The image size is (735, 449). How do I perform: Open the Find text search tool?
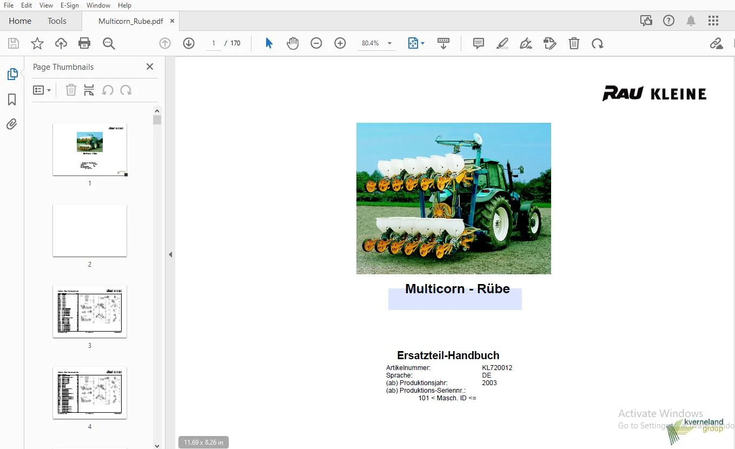coord(109,43)
